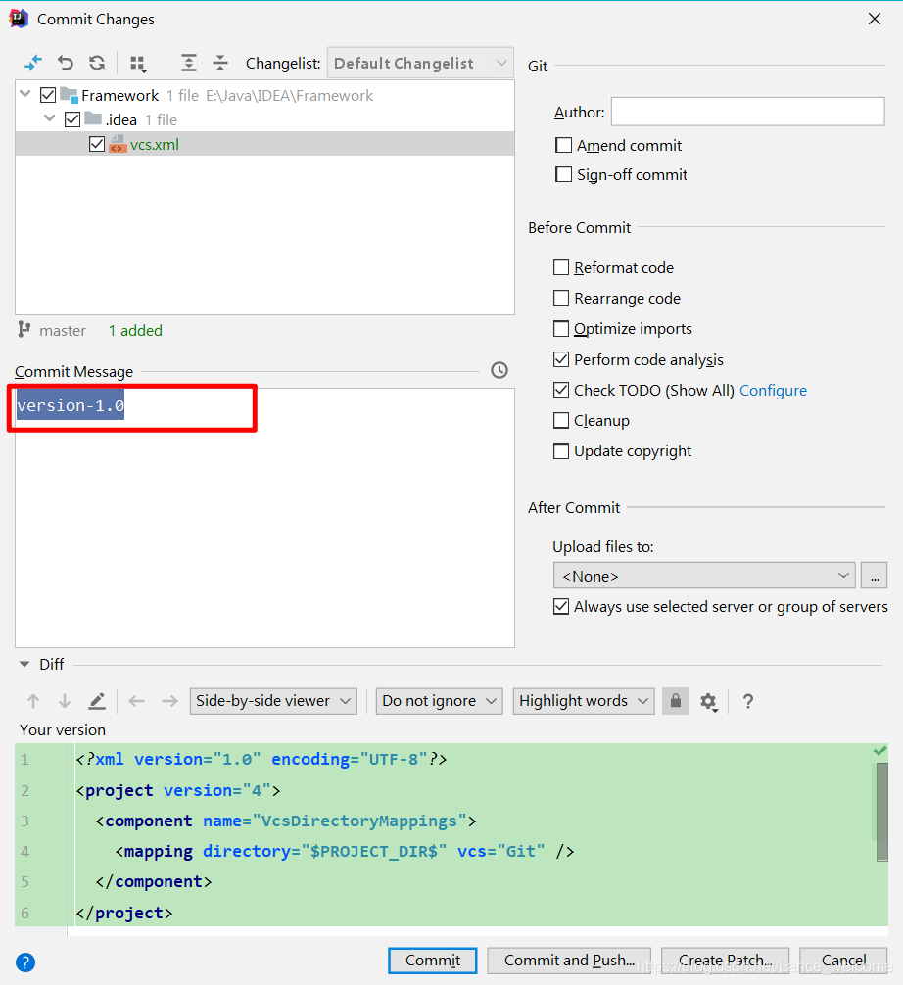Click the Collapse All icon
Viewport: 903px width, 985px height.
pyautogui.click(x=220, y=63)
